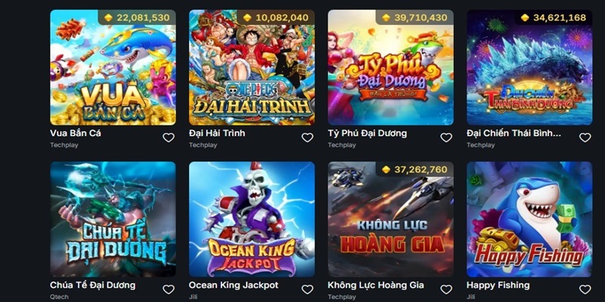Viewport: 605px width, 302px height.
Task: Toggle heart icon for Đại Hải Trình
Action: coord(307,137)
